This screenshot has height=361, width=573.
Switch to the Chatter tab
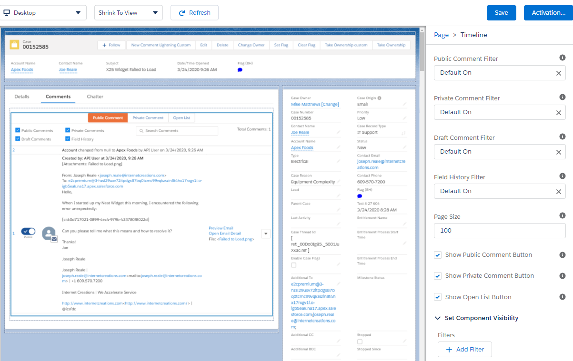click(x=95, y=97)
